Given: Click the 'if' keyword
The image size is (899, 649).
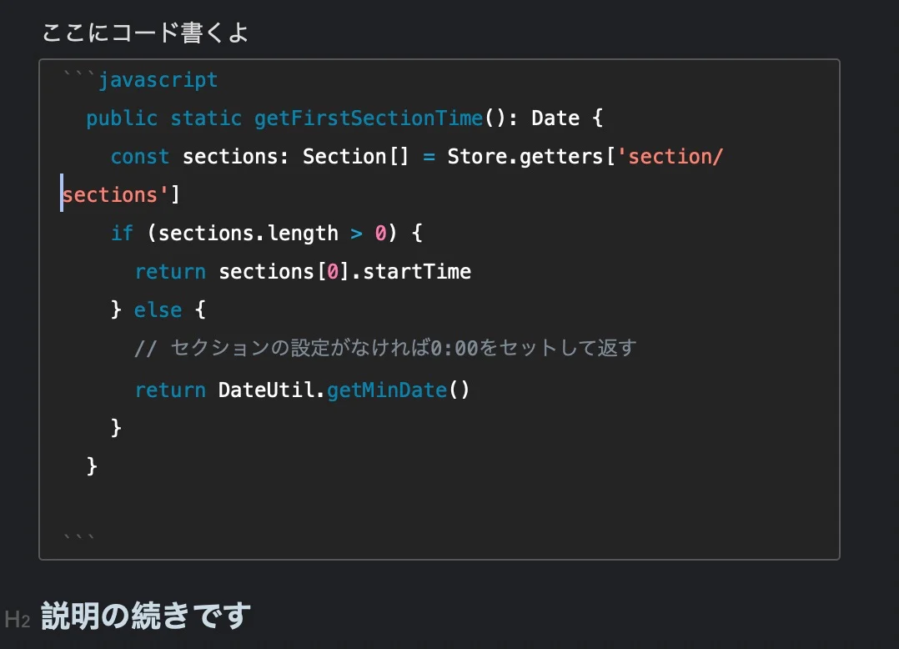Looking at the screenshot, I should 122,234.
